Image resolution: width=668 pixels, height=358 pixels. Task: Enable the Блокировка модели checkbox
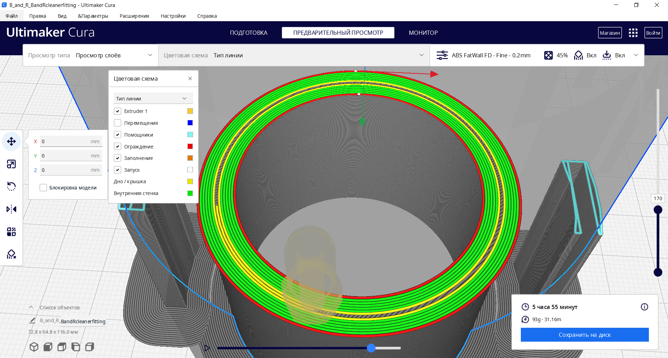[43, 188]
